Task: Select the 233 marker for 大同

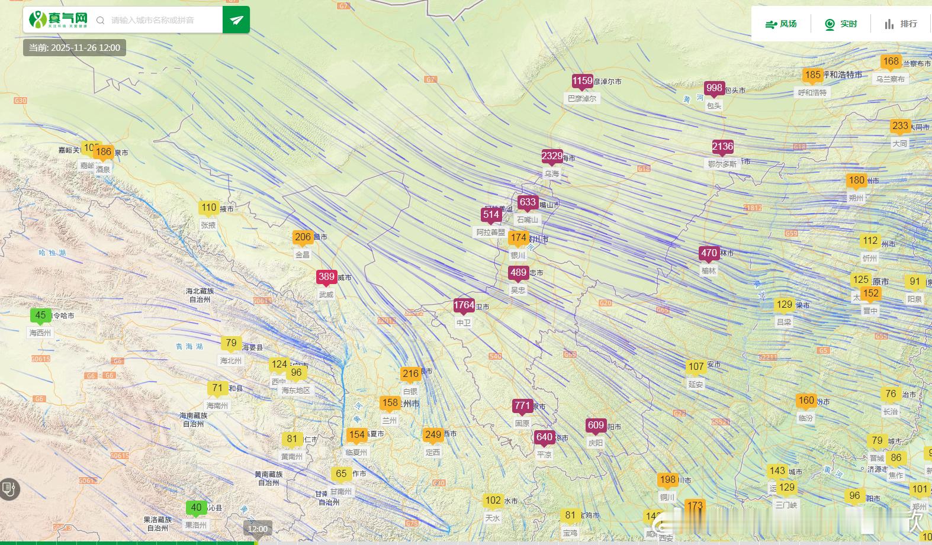Action: point(901,126)
